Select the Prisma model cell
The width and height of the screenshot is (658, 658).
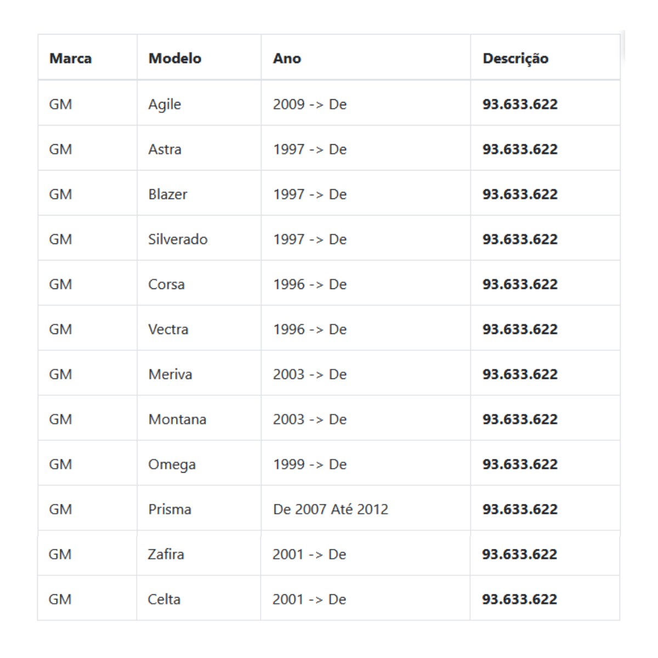199,508
